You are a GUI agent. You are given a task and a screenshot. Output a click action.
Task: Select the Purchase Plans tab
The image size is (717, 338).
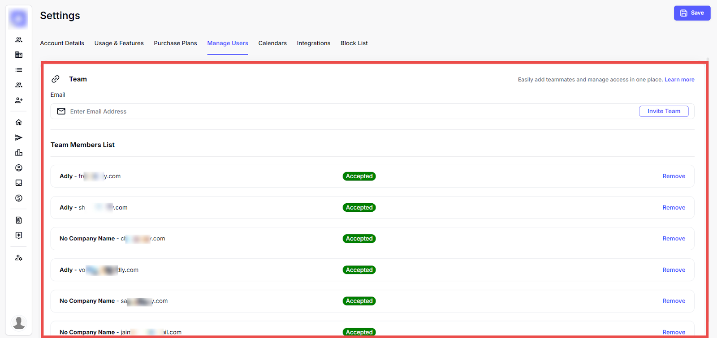tap(175, 43)
